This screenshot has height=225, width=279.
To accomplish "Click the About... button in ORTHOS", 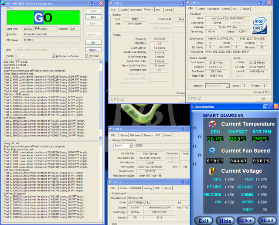I will (93, 50).
